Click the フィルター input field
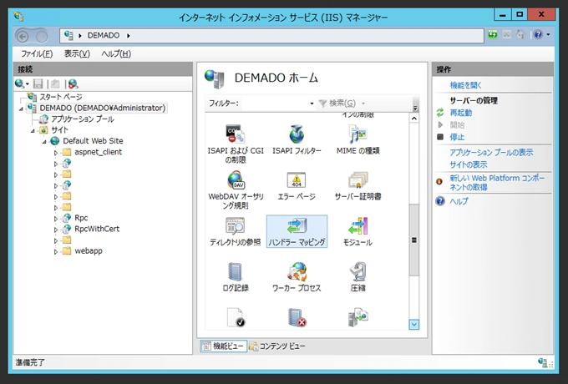Screen dimensions: 568x384 coord(275,104)
